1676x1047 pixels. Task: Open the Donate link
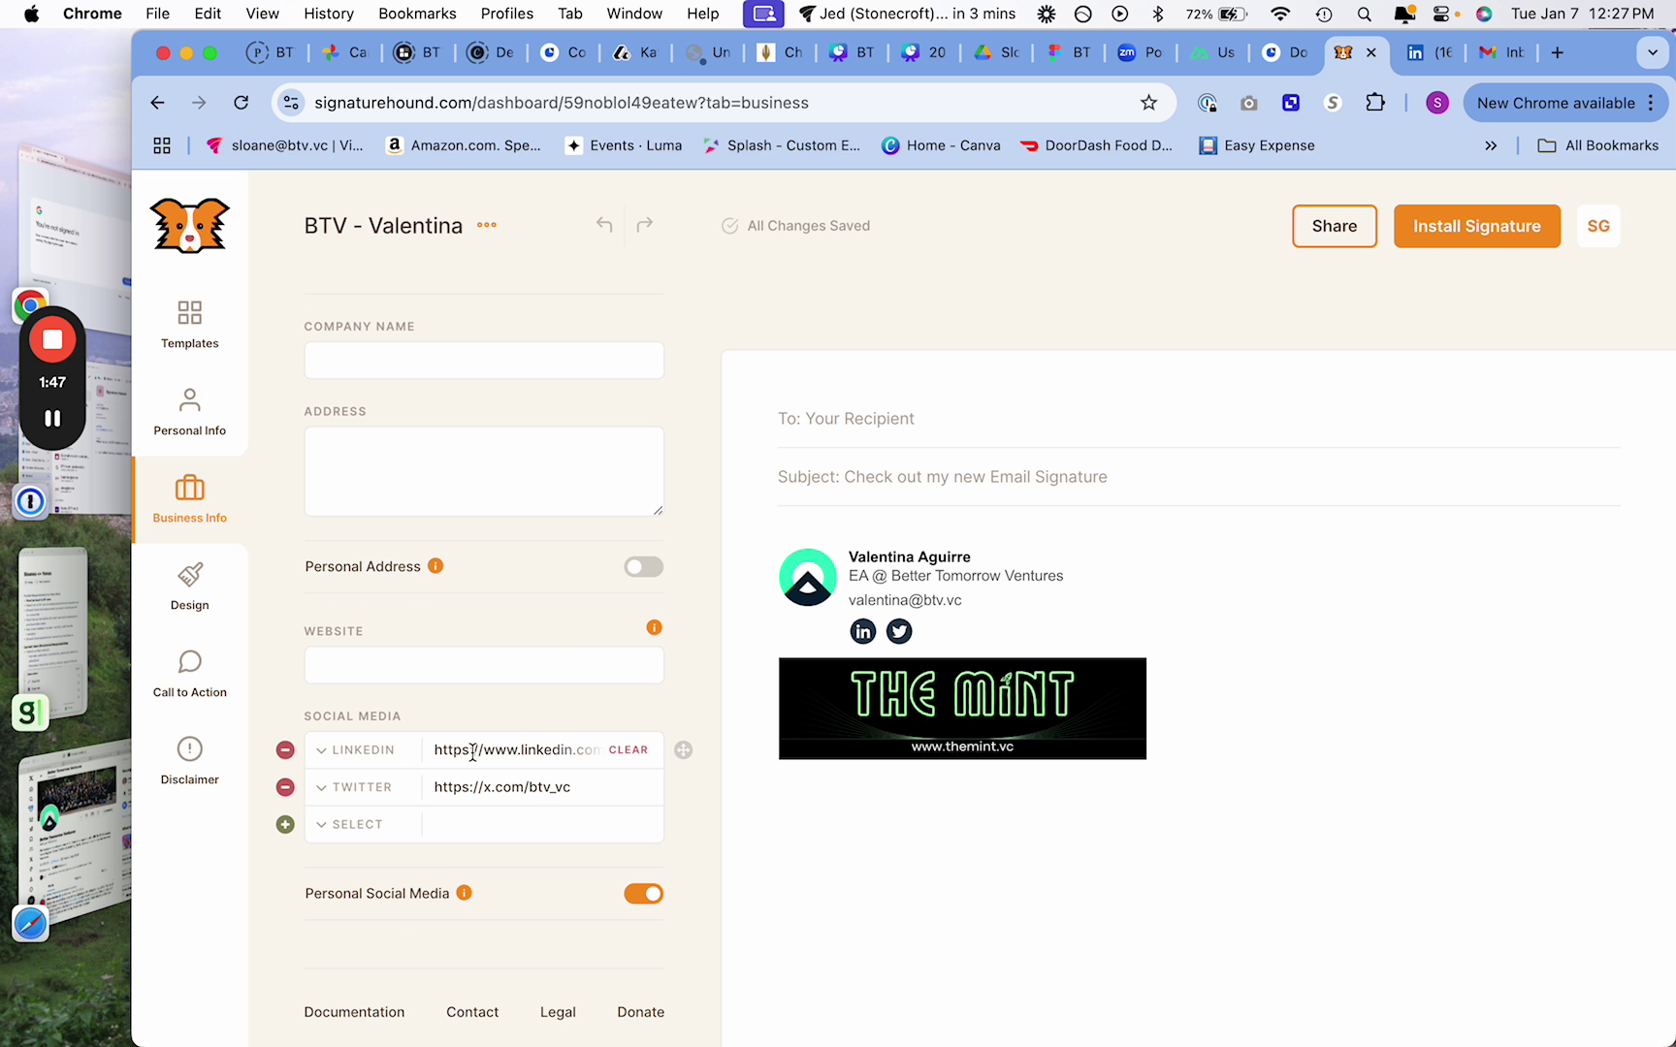[x=641, y=1012]
